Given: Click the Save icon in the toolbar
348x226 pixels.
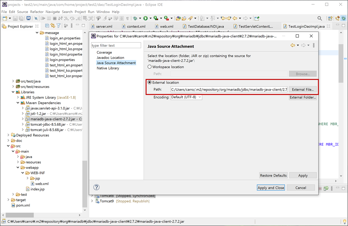Looking at the screenshot, I should tap(15, 18).
